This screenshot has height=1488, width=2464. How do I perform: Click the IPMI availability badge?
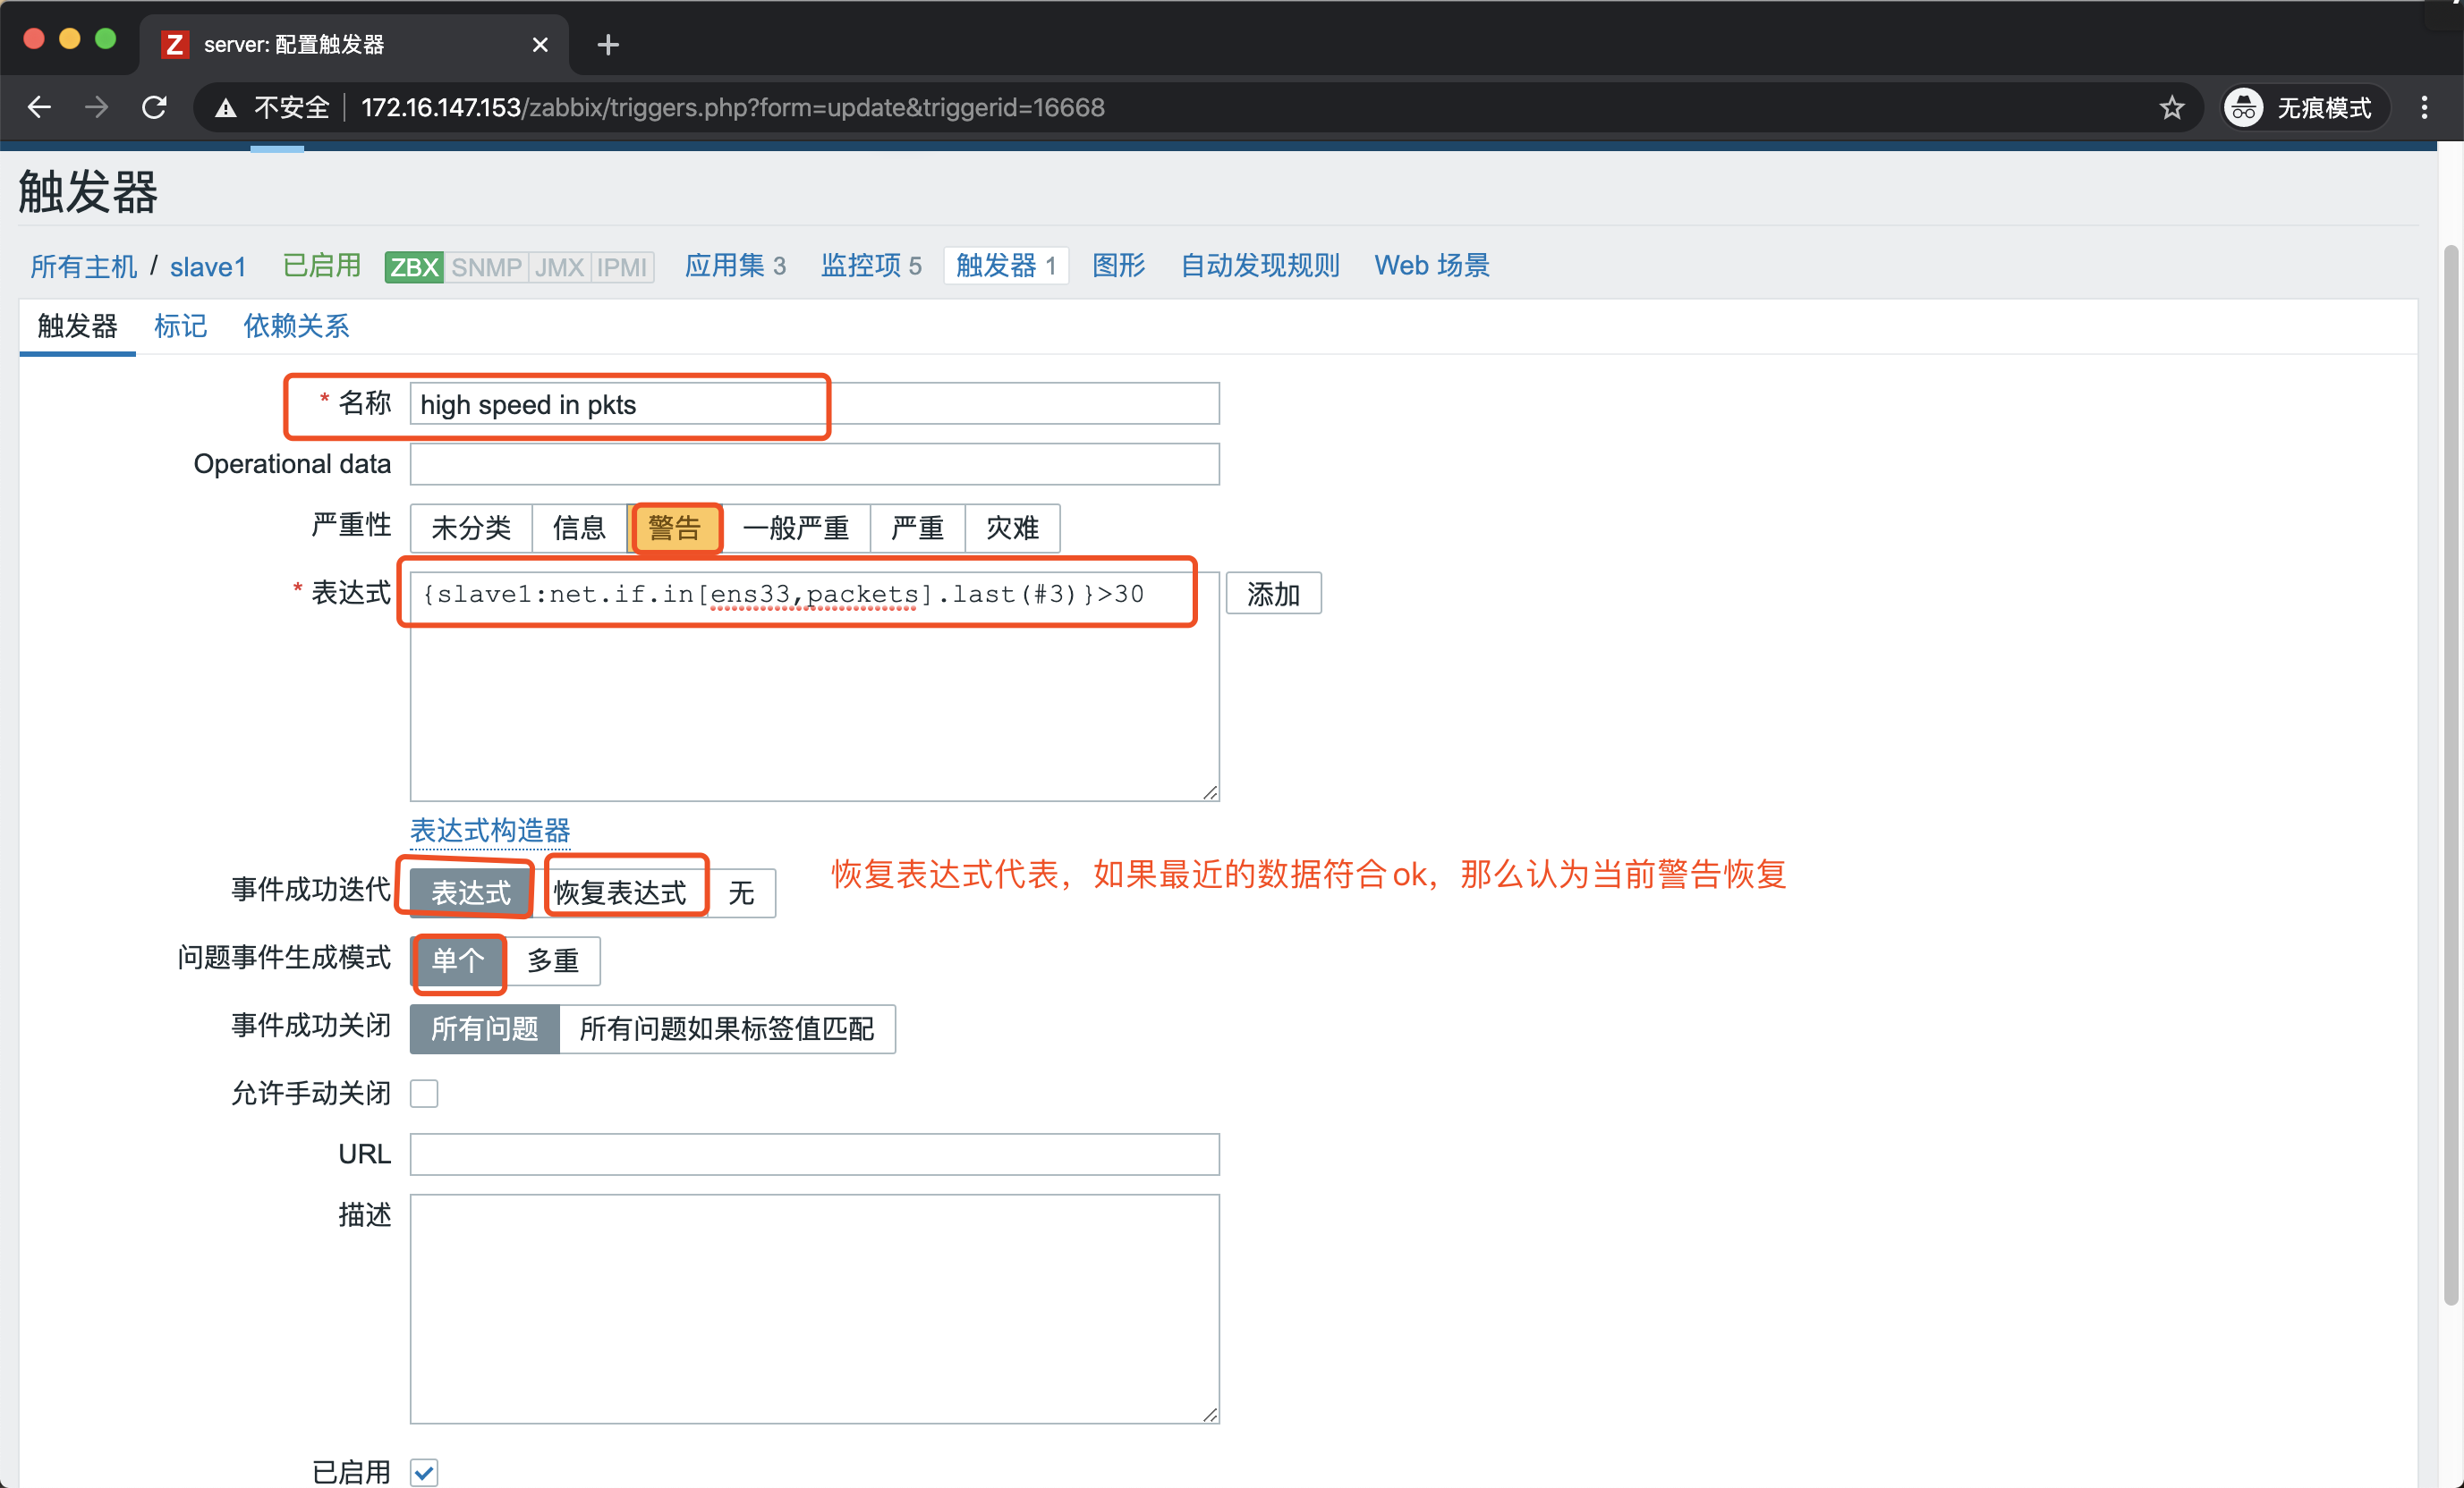(622, 266)
